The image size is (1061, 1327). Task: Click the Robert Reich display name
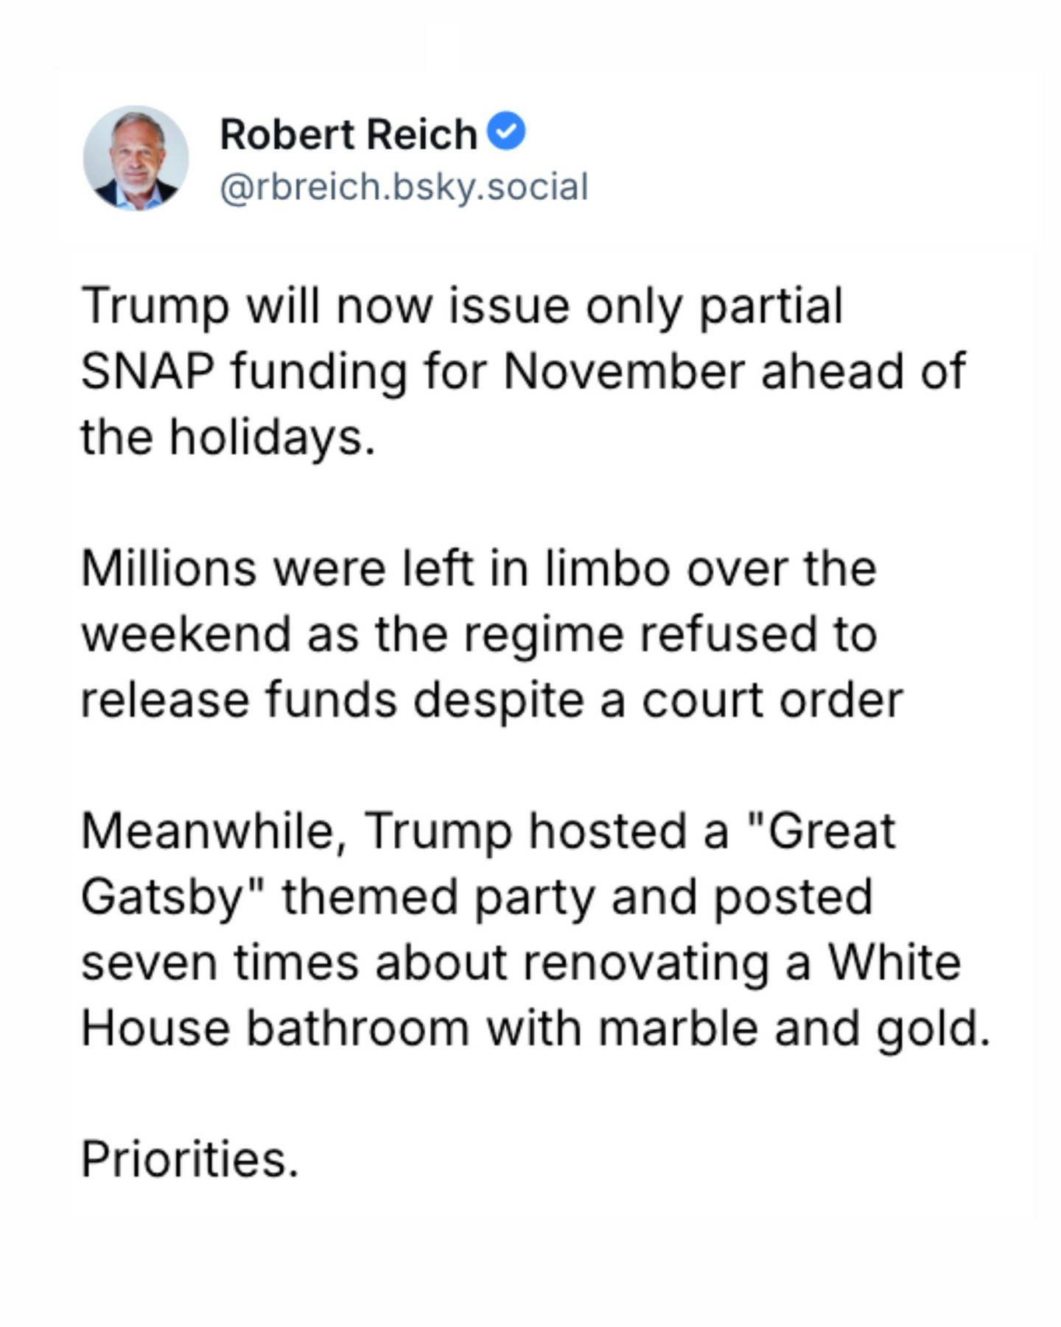coord(349,134)
